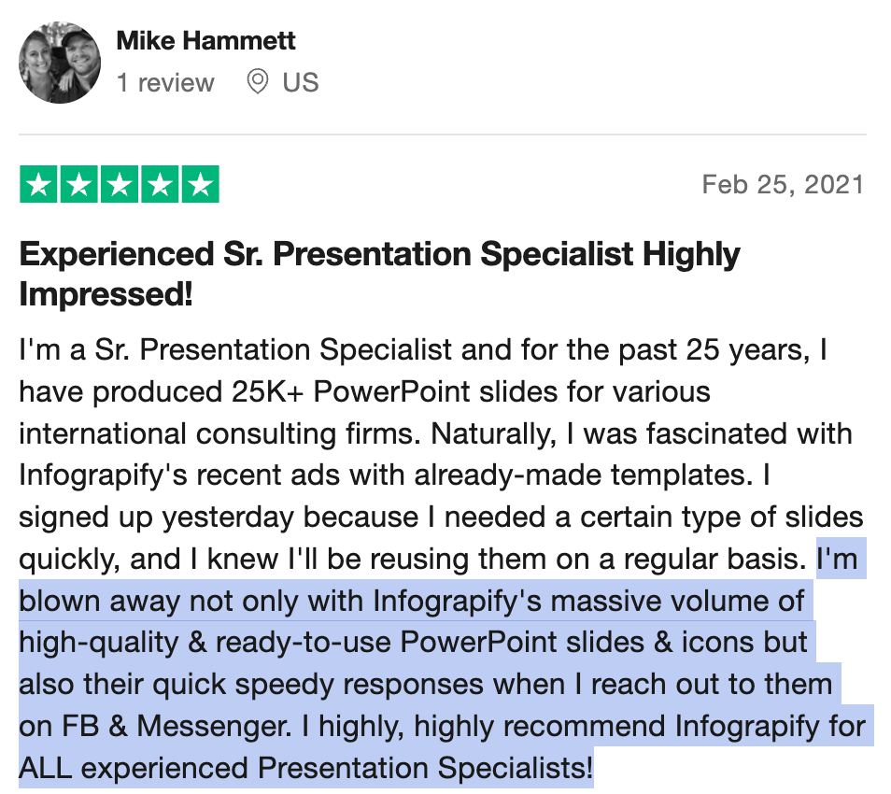Click the Feb 25, 2021 review date

coord(783,185)
